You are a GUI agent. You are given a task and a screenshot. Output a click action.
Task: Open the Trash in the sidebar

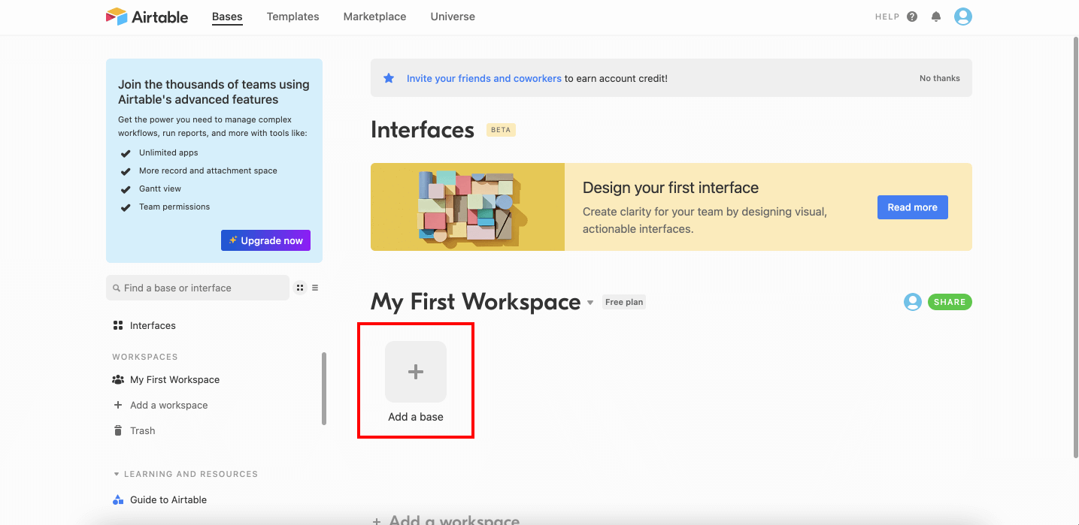[142, 430]
